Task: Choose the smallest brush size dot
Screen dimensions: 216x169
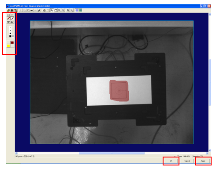Action: coord(10,27)
